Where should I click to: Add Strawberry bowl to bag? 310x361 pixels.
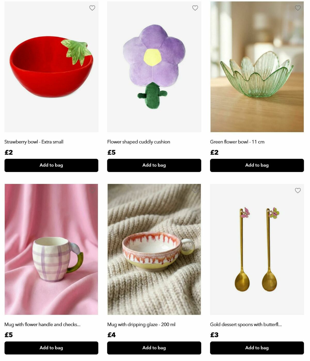click(51, 165)
